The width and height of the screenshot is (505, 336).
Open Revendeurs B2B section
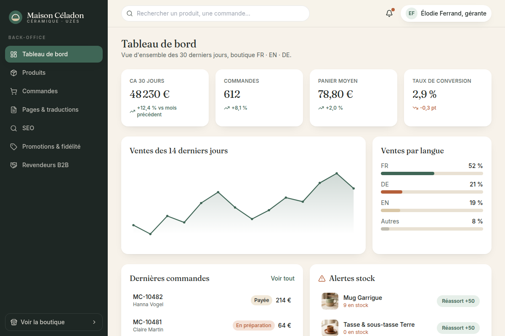tap(54, 165)
